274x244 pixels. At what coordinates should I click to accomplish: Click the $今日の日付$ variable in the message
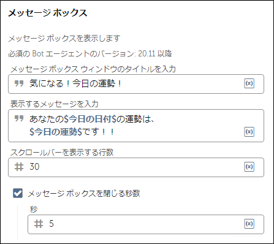[90, 119]
